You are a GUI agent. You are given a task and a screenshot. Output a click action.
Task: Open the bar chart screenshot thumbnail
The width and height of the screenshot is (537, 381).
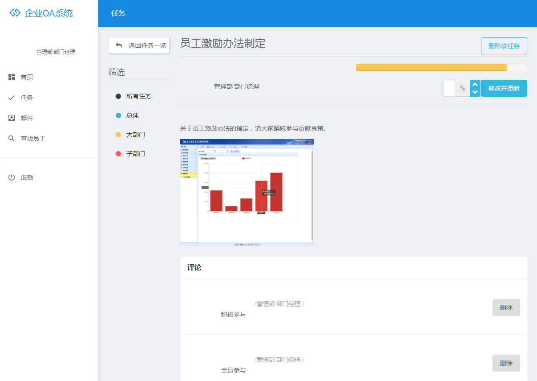(246, 193)
